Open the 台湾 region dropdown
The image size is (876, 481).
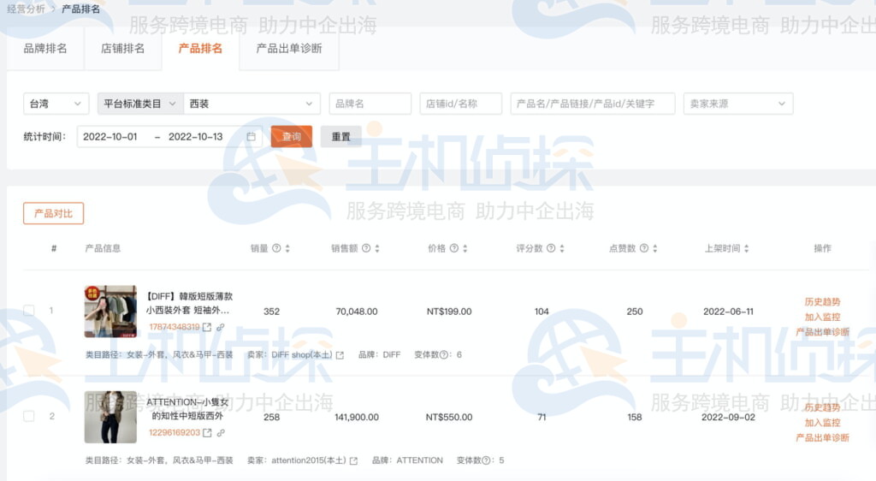56,104
